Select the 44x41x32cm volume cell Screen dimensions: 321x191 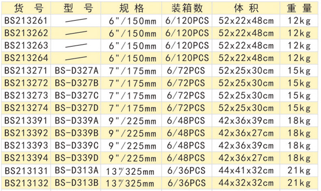pos(245,171)
